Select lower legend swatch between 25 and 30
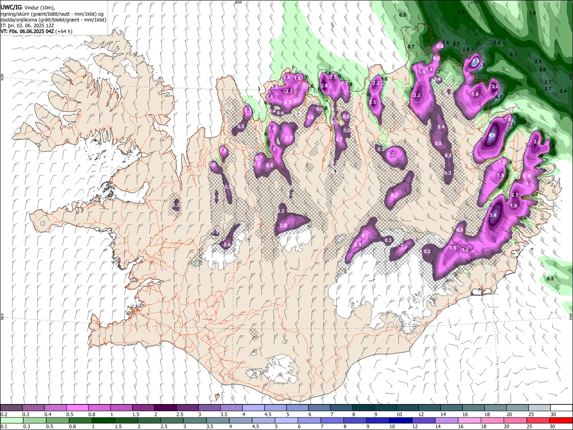This screenshot has width=573, height=430. coord(538,420)
